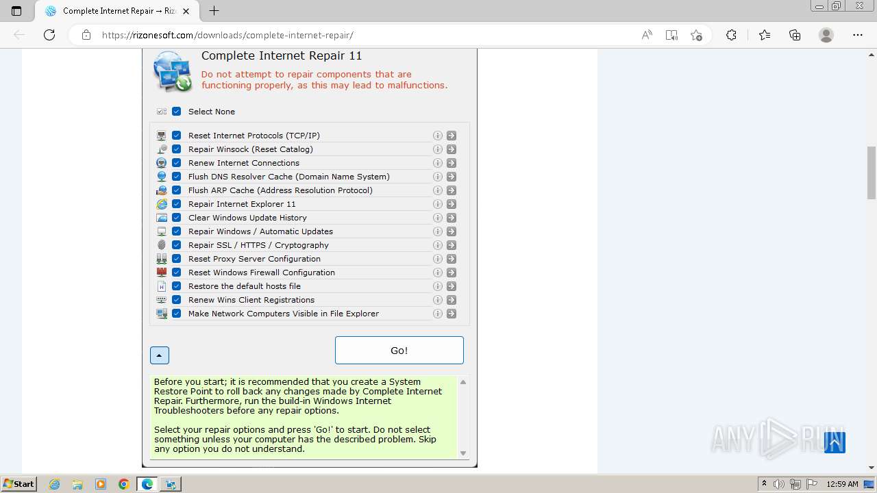The image size is (877, 493).
Task: Open a new browser tab
Action: [x=214, y=11]
